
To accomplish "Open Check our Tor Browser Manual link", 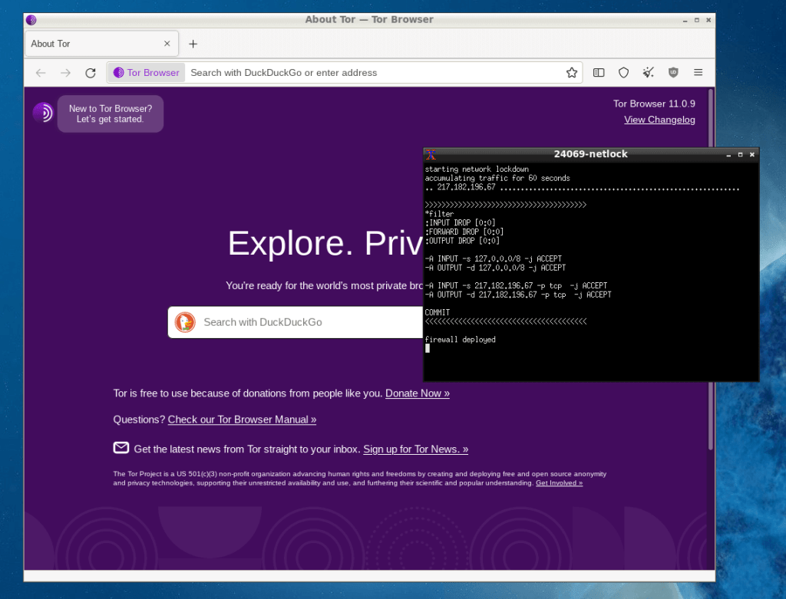I will click(x=242, y=420).
